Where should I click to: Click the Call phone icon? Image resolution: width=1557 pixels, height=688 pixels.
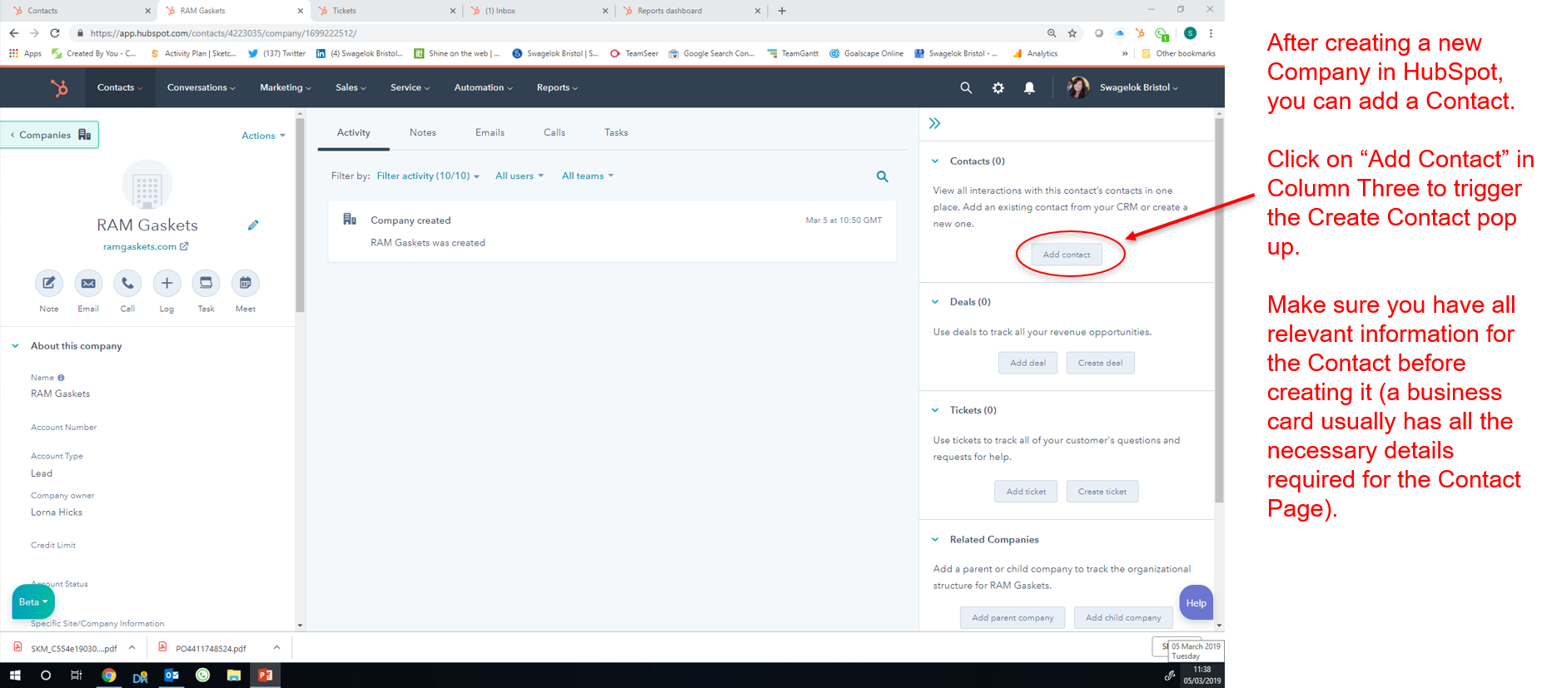coord(127,284)
